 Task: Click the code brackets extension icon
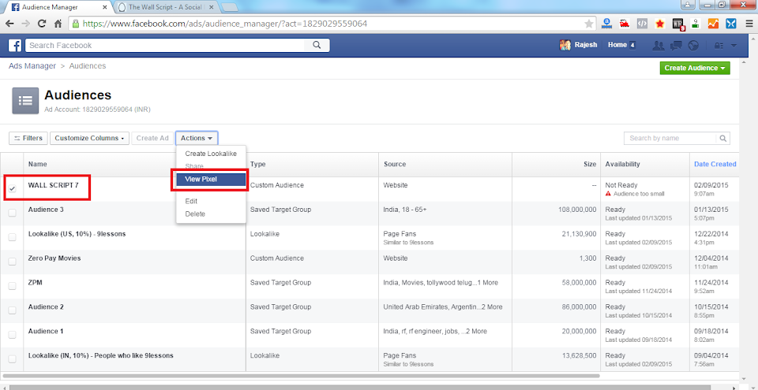[642, 23]
